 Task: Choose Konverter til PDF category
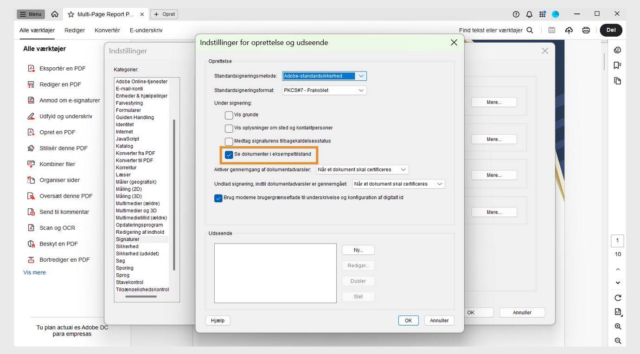pos(134,161)
